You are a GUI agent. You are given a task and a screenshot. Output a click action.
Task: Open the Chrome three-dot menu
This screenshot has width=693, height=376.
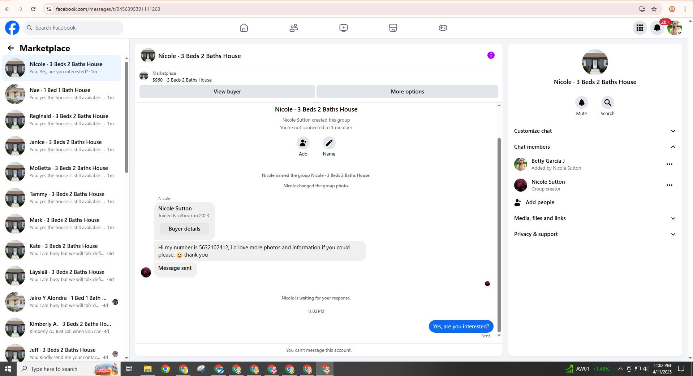pyautogui.click(x=685, y=9)
